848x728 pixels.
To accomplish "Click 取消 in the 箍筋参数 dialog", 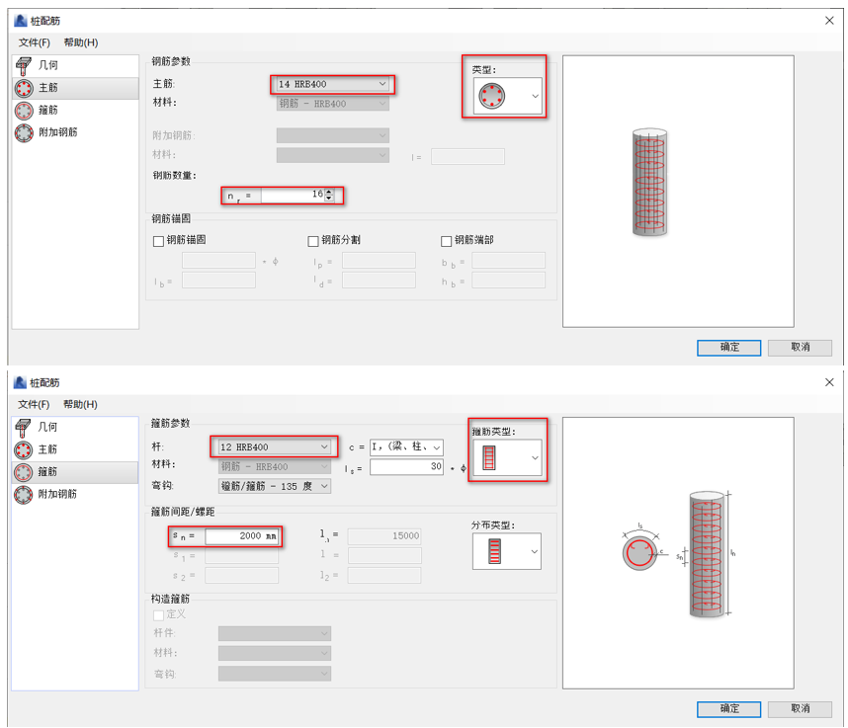I will (800, 708).
